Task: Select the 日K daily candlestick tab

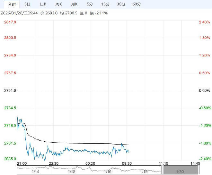Action: [x=43, y=4]
